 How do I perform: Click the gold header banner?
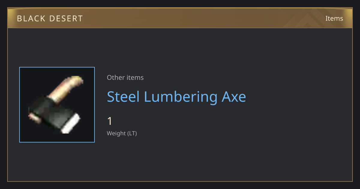[180, 18]
